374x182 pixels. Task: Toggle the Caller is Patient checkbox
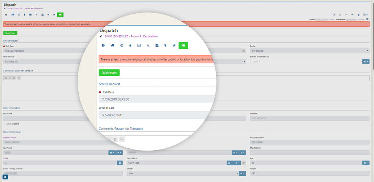click(5, 124)
